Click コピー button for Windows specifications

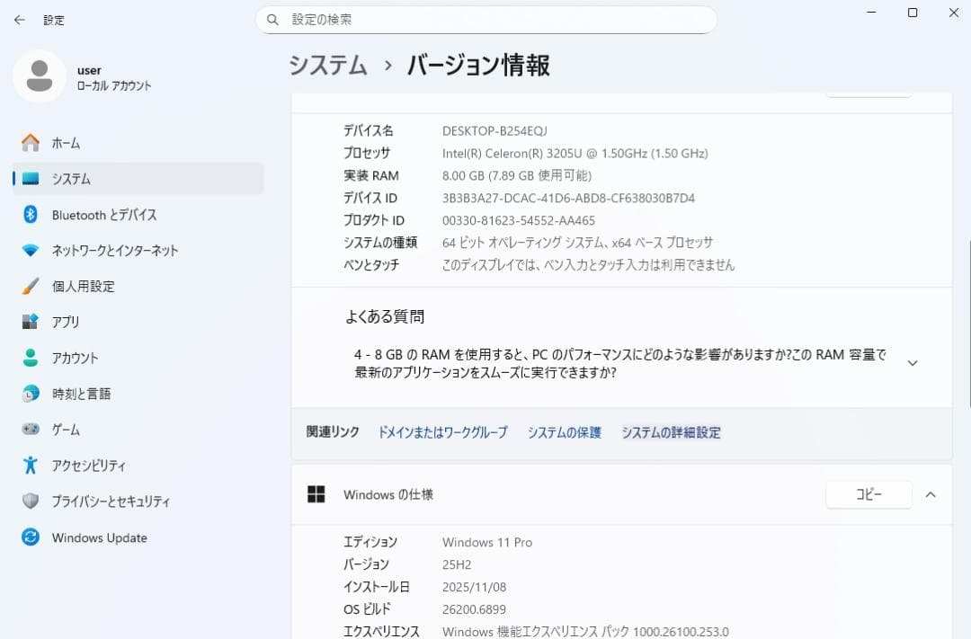pyautogui.click(x=869, y=494)
